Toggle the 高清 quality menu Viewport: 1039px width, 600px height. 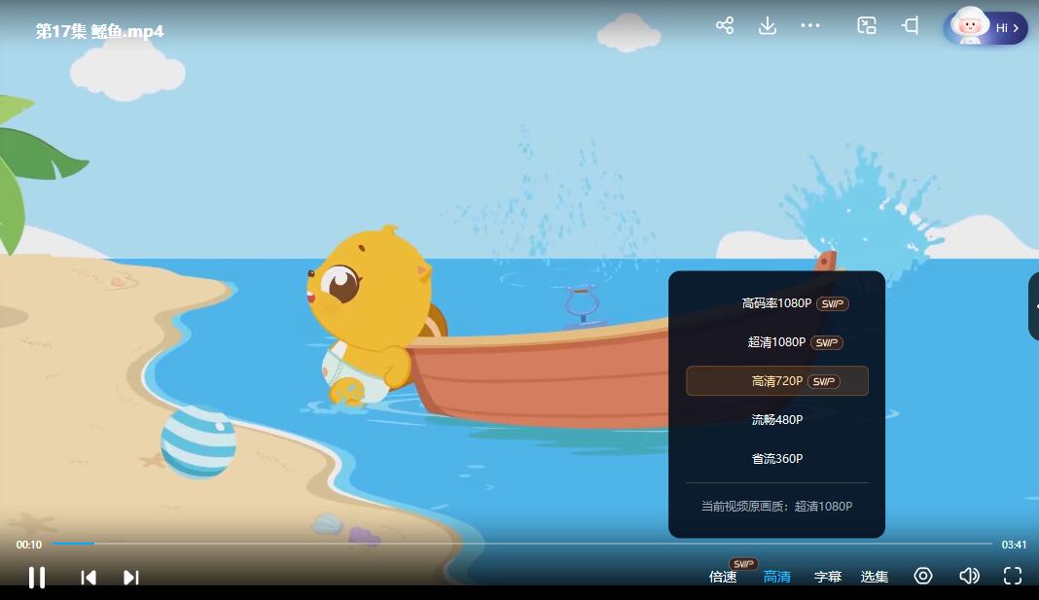point(776,577)
